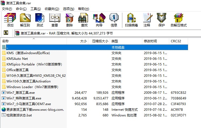Screen dimensions: 201x128
Task: Sort by the 类型 column header
Action: point(126,41)
